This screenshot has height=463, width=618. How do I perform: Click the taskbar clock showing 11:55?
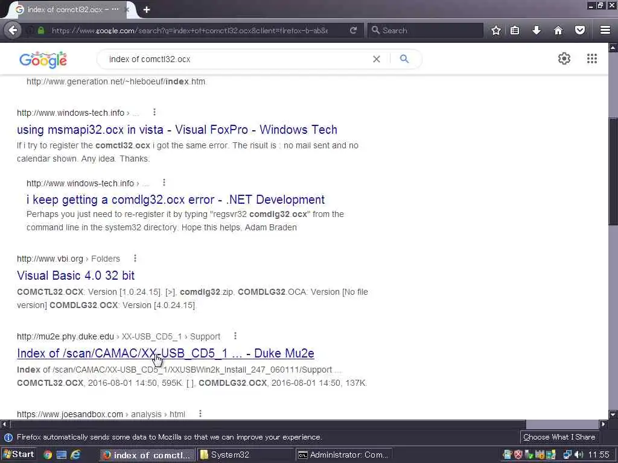coord(599,455)
